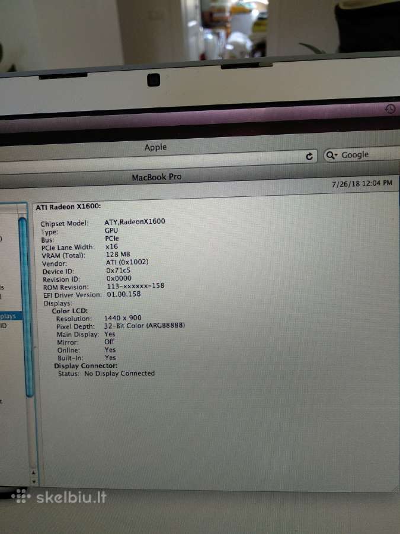The width and height of the screenshot is (400, 534).
Task: Click the ROM Revision value 113-xxxxxx-158
Action: point(136,286)
